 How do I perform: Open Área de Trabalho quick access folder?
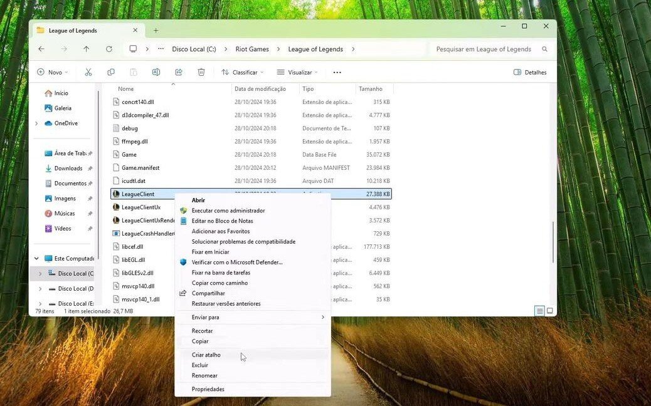click(68, 154)
